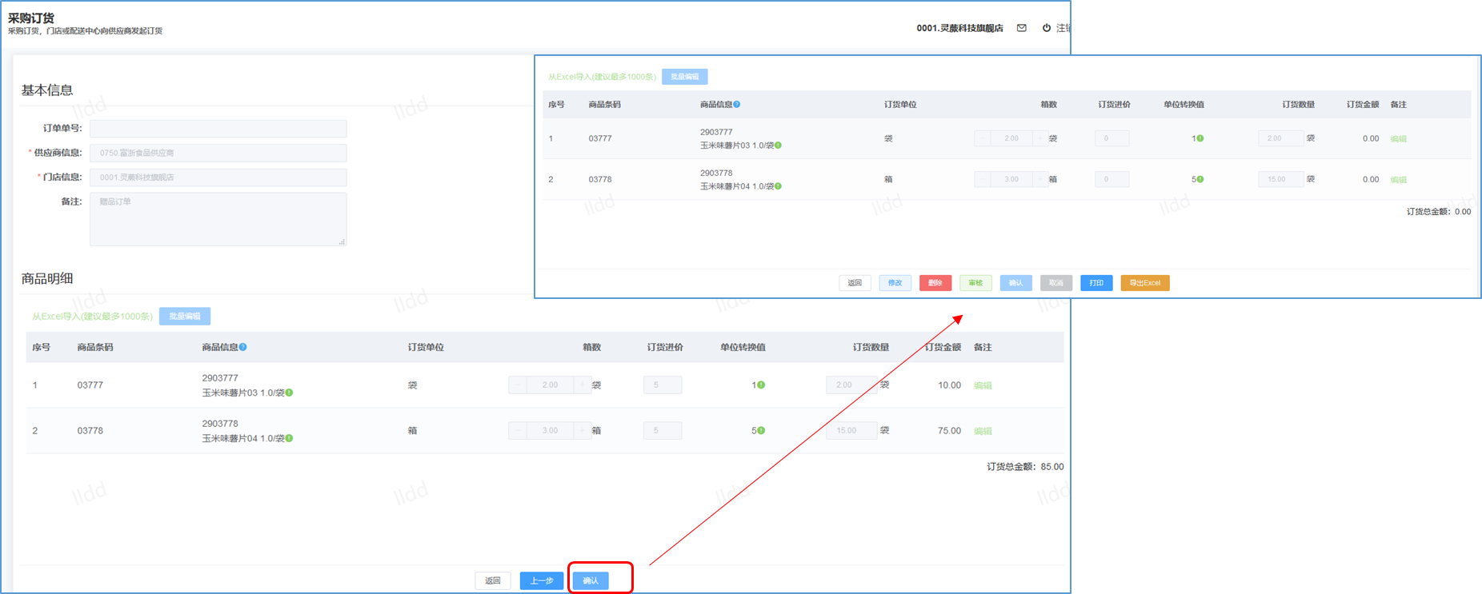The width and height of the screenshot is (1482, 594).
Task: Click green info icon after 玉米味薯片04 in 75.00 row
Action: click(290, 438)
